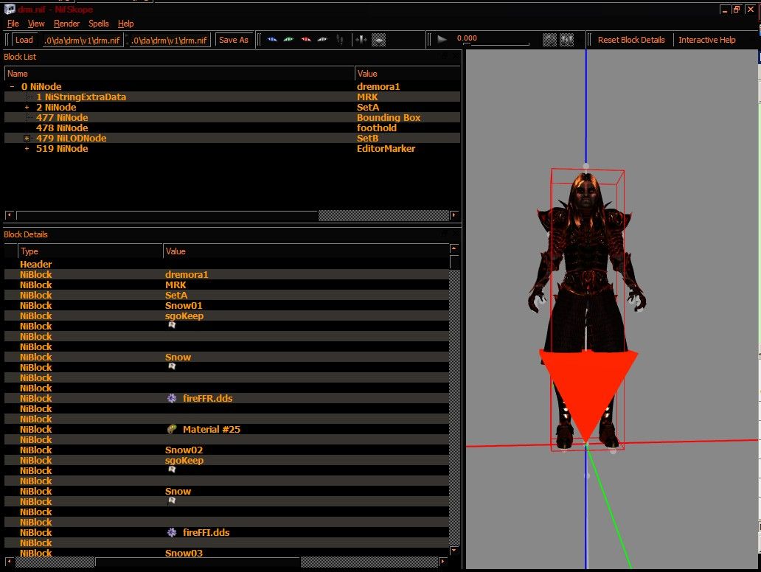This screenshot has width=761, height=572.
Task: Select the red eye view icon
Action: coord(306,40)
